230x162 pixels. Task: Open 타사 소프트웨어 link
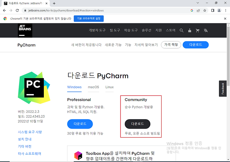pos(29,153)
